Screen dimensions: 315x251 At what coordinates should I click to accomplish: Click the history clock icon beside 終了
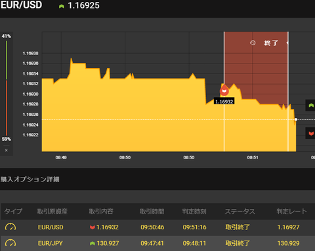tap(253, 43)
